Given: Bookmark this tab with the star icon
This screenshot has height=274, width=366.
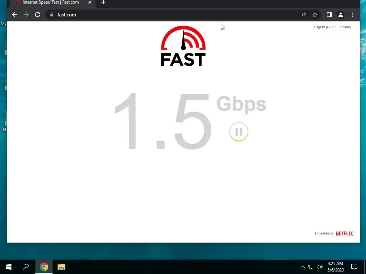Looking at the screenshot, I should [315, 15].
